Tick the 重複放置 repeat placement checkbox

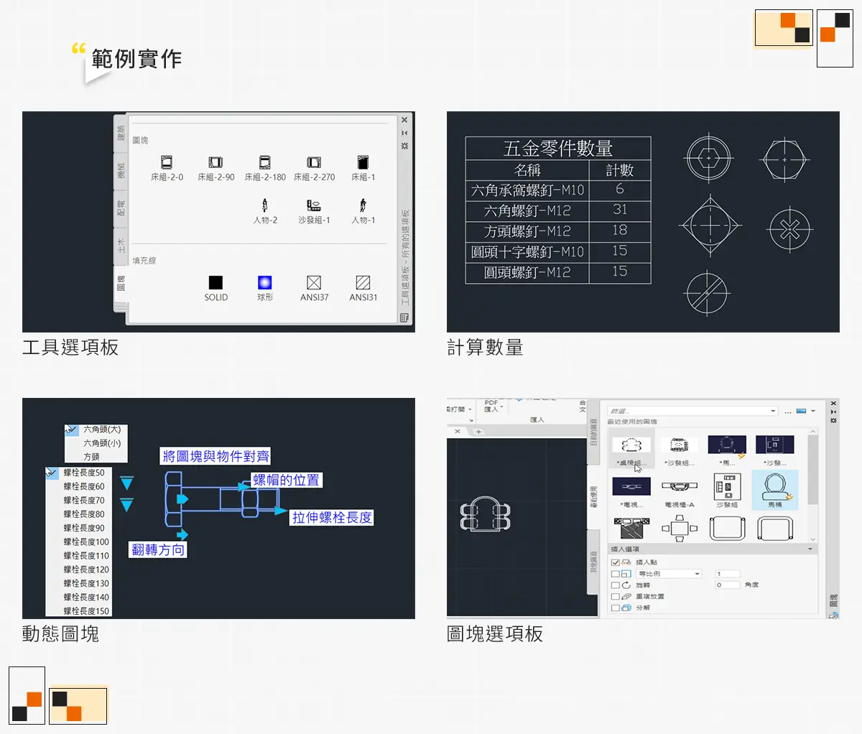pyautogui.click(x=615, y=597)
